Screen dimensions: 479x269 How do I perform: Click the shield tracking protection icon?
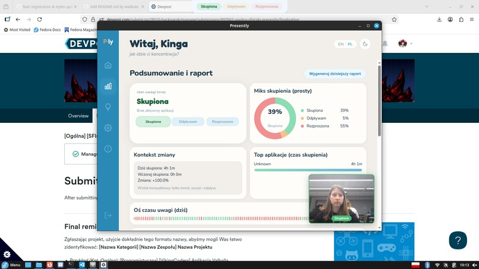pos(84,20)
